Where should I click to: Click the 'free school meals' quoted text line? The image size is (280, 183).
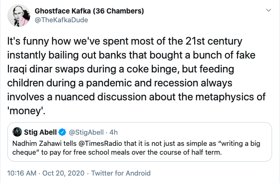coord(117,152)
